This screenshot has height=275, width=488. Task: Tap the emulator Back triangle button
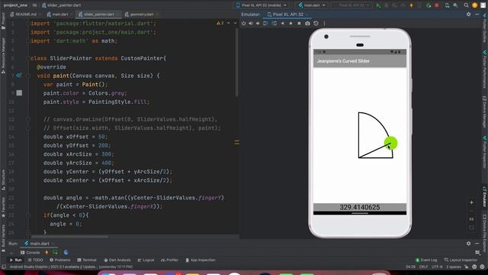click(283, 24)
